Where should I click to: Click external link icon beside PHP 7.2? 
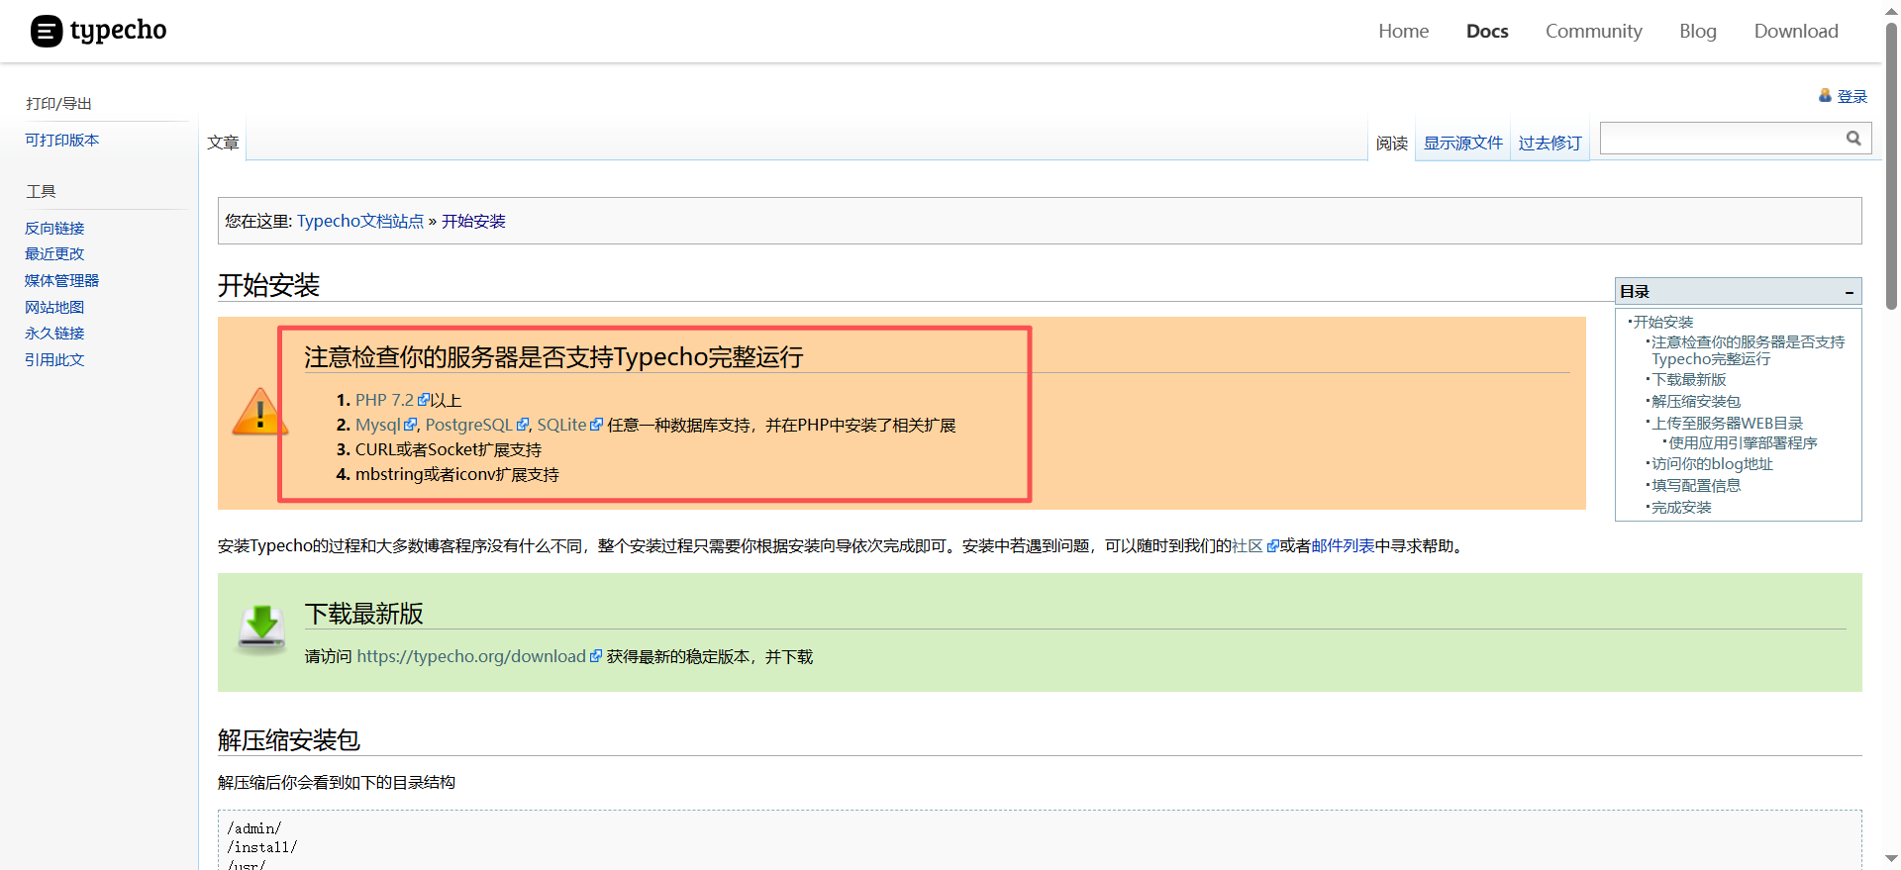424,400
